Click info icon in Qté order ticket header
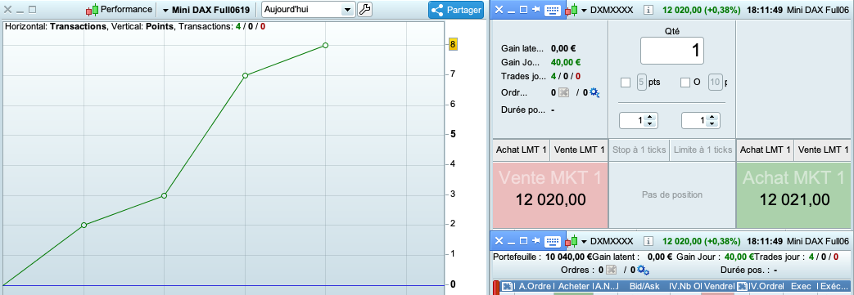 click(x=648, y=10)
